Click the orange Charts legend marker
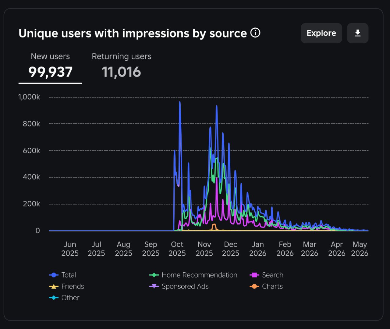The height and width of the screenshot is (329, 390). (x=254, y=286)
